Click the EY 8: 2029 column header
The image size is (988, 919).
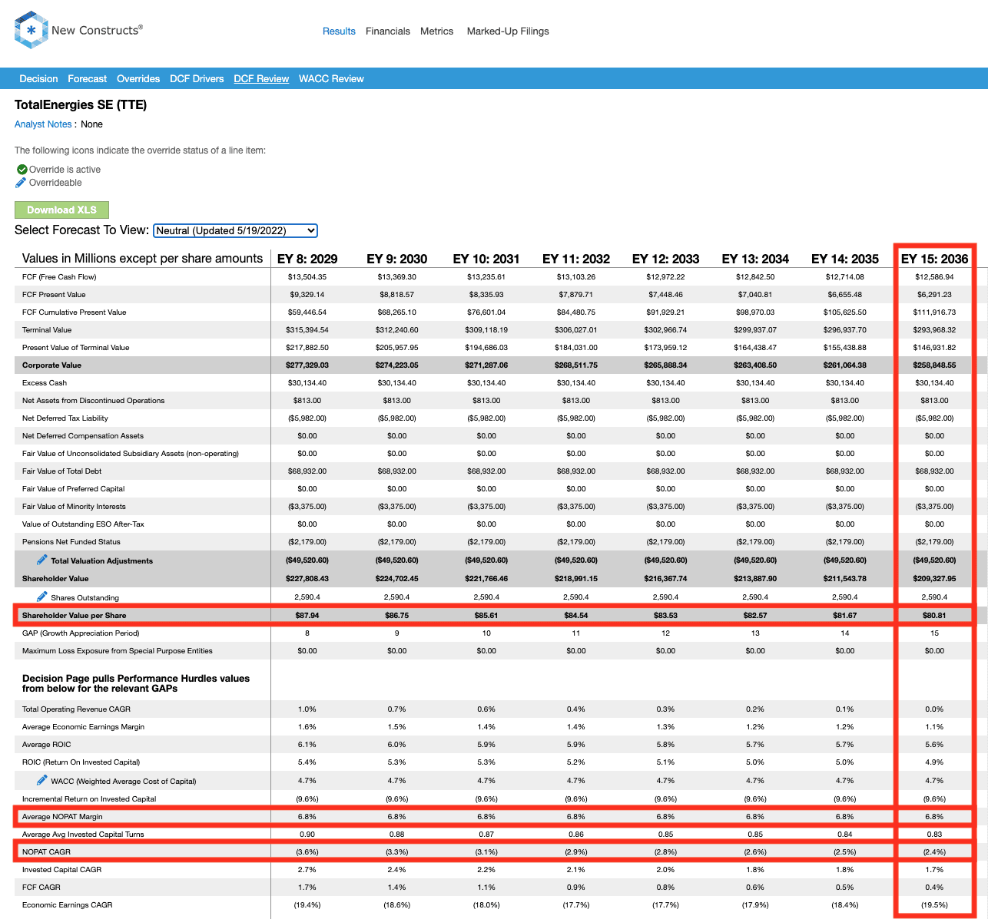coord(307,259)
